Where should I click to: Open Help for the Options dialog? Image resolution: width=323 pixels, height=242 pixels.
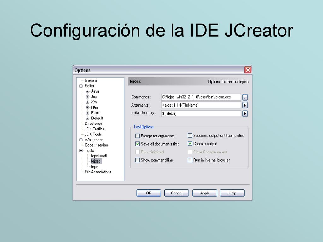pyautogui.click(x=232, y=193)
